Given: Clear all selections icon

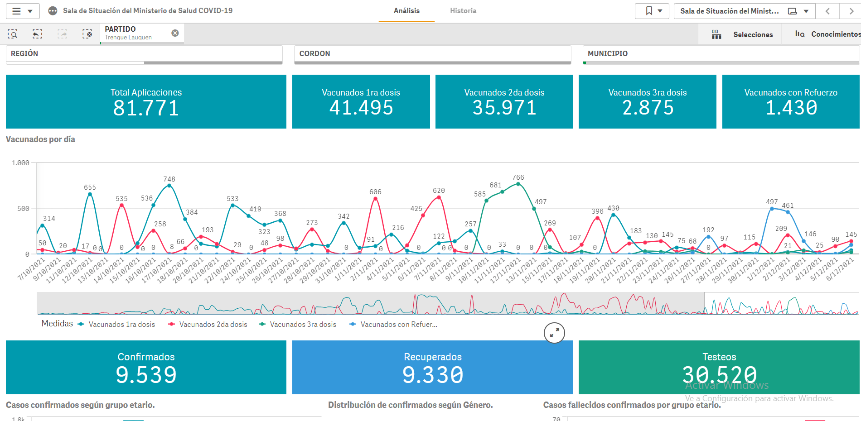Looking at the screenshot, I should click(x=87, y=34).
